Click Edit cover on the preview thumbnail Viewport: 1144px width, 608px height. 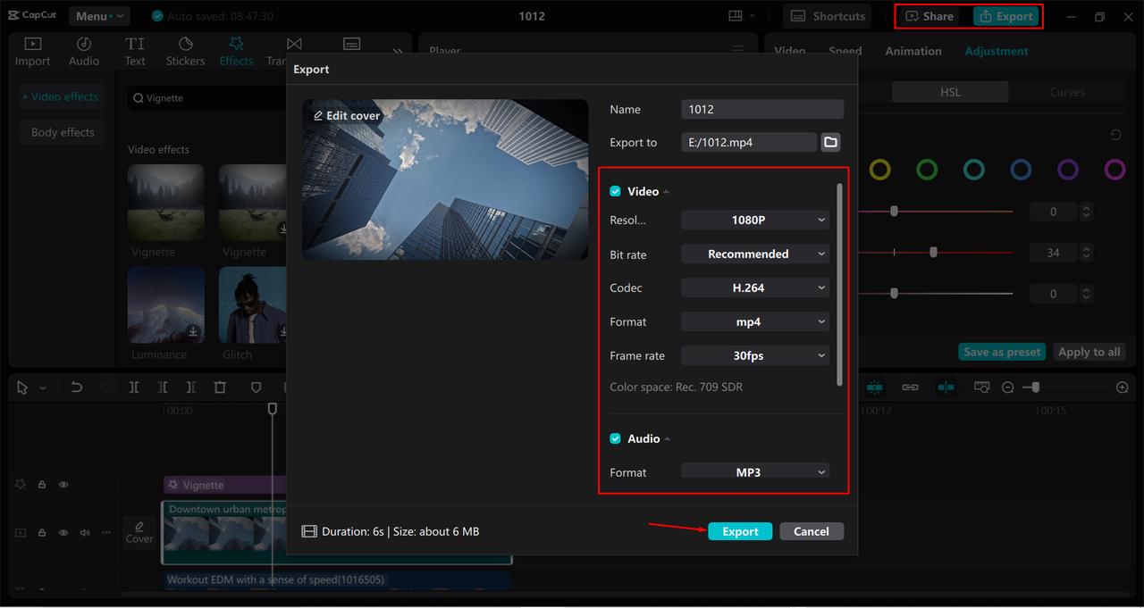click(x=347, y=115)
